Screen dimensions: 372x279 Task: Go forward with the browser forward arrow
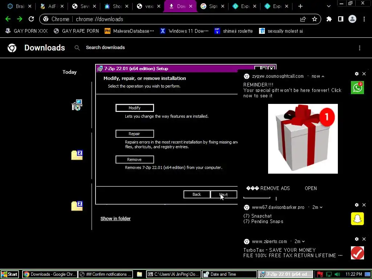pos(20,19)
